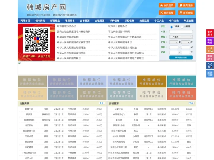The width and height of the screenshot is (214, 160).
Task: Click the teal 推荐单位 tile
Action: click(x=182, y=81)
